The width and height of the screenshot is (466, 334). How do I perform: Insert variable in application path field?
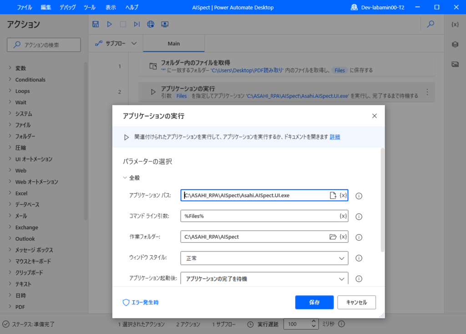pyautogui.click(x=343, y=195)
